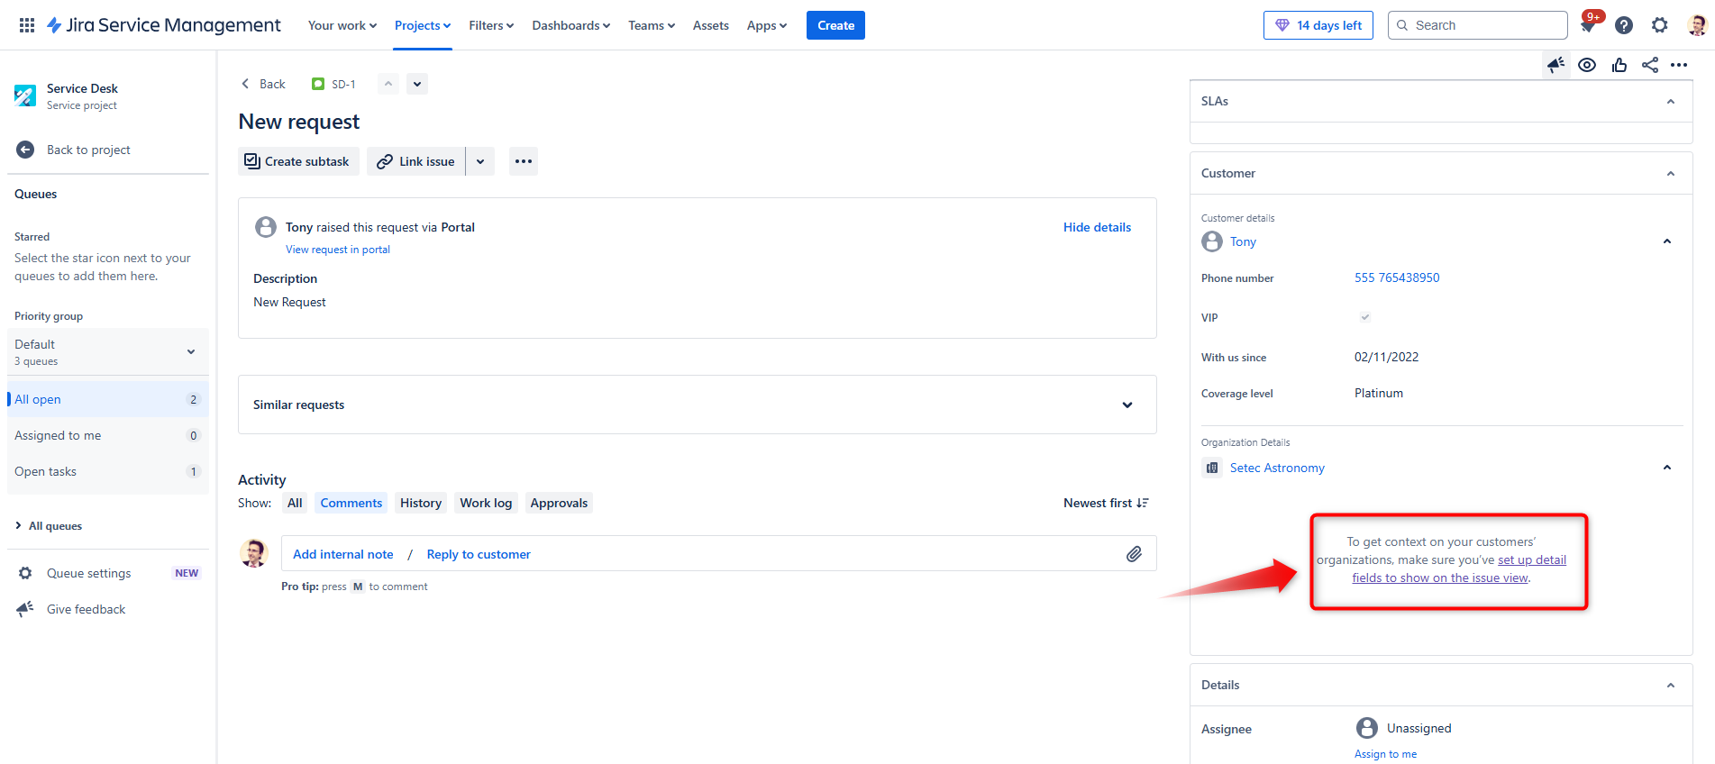This screenshot has height=764, width=1715.
Task: Open the Filters menu
Action: 491,25
